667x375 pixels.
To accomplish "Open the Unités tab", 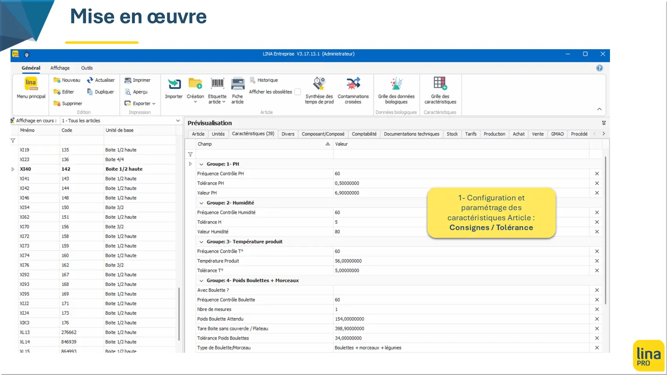I will click(x=218, y=134).
